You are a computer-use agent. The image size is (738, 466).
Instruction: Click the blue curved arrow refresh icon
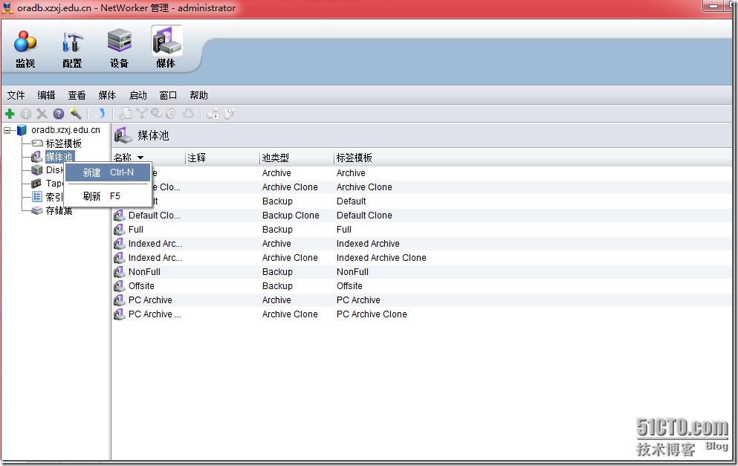[x=100, y=114]
